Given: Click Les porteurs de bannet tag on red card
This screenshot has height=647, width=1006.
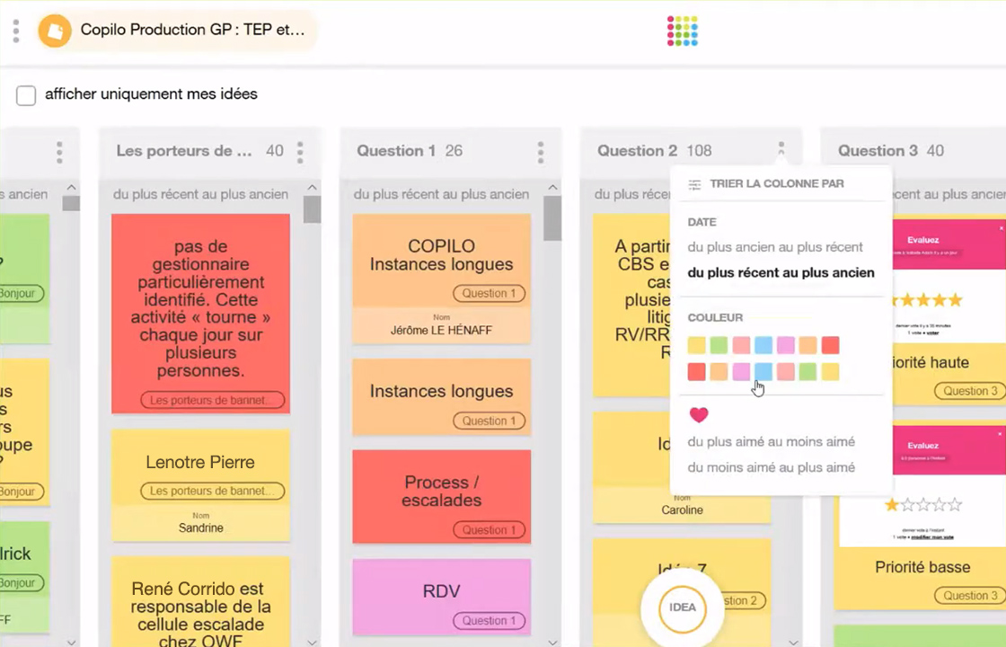Looking at the screenshot, I should pyautogui.click(x=212, y=400).
